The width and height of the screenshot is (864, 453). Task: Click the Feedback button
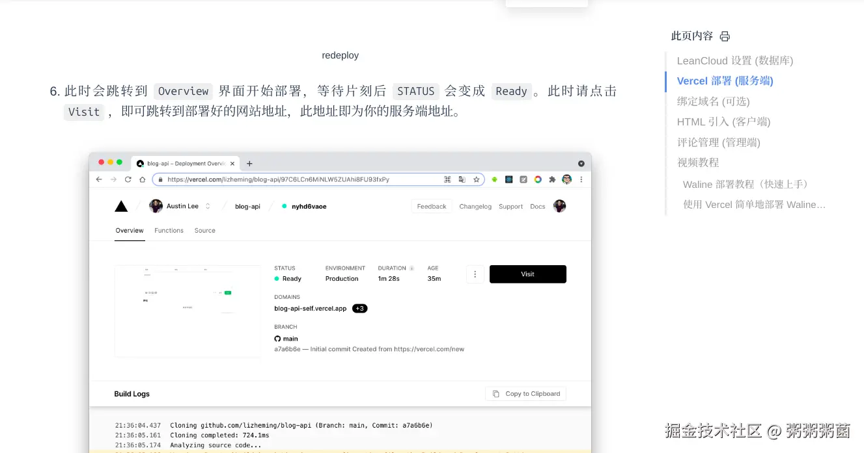click(432, 207)
